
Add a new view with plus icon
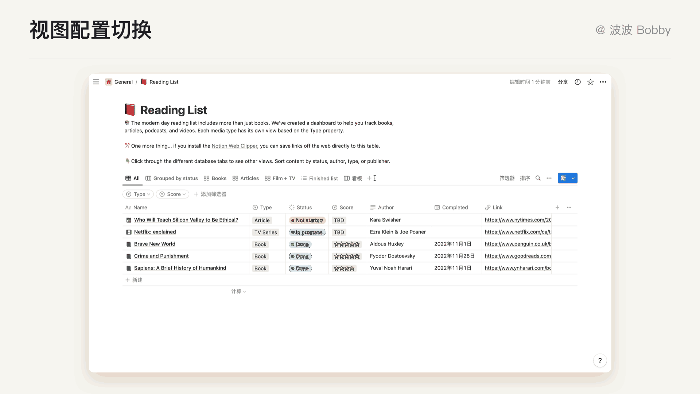[369, 178]
